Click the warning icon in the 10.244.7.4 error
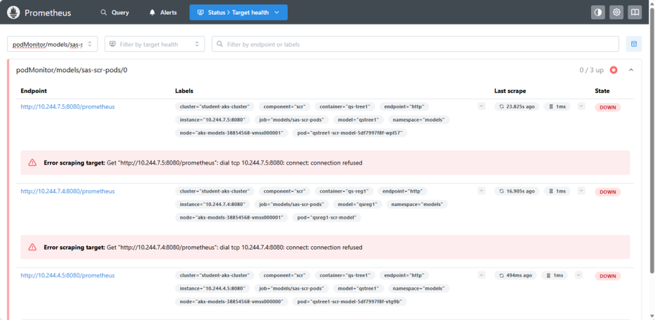The height and width of the screenshot is (320, 655). tap(32, 247)
